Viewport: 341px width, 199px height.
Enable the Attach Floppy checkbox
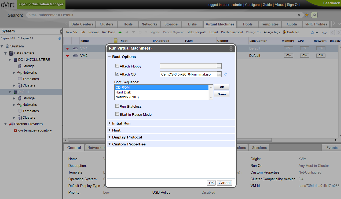[117, 66]
